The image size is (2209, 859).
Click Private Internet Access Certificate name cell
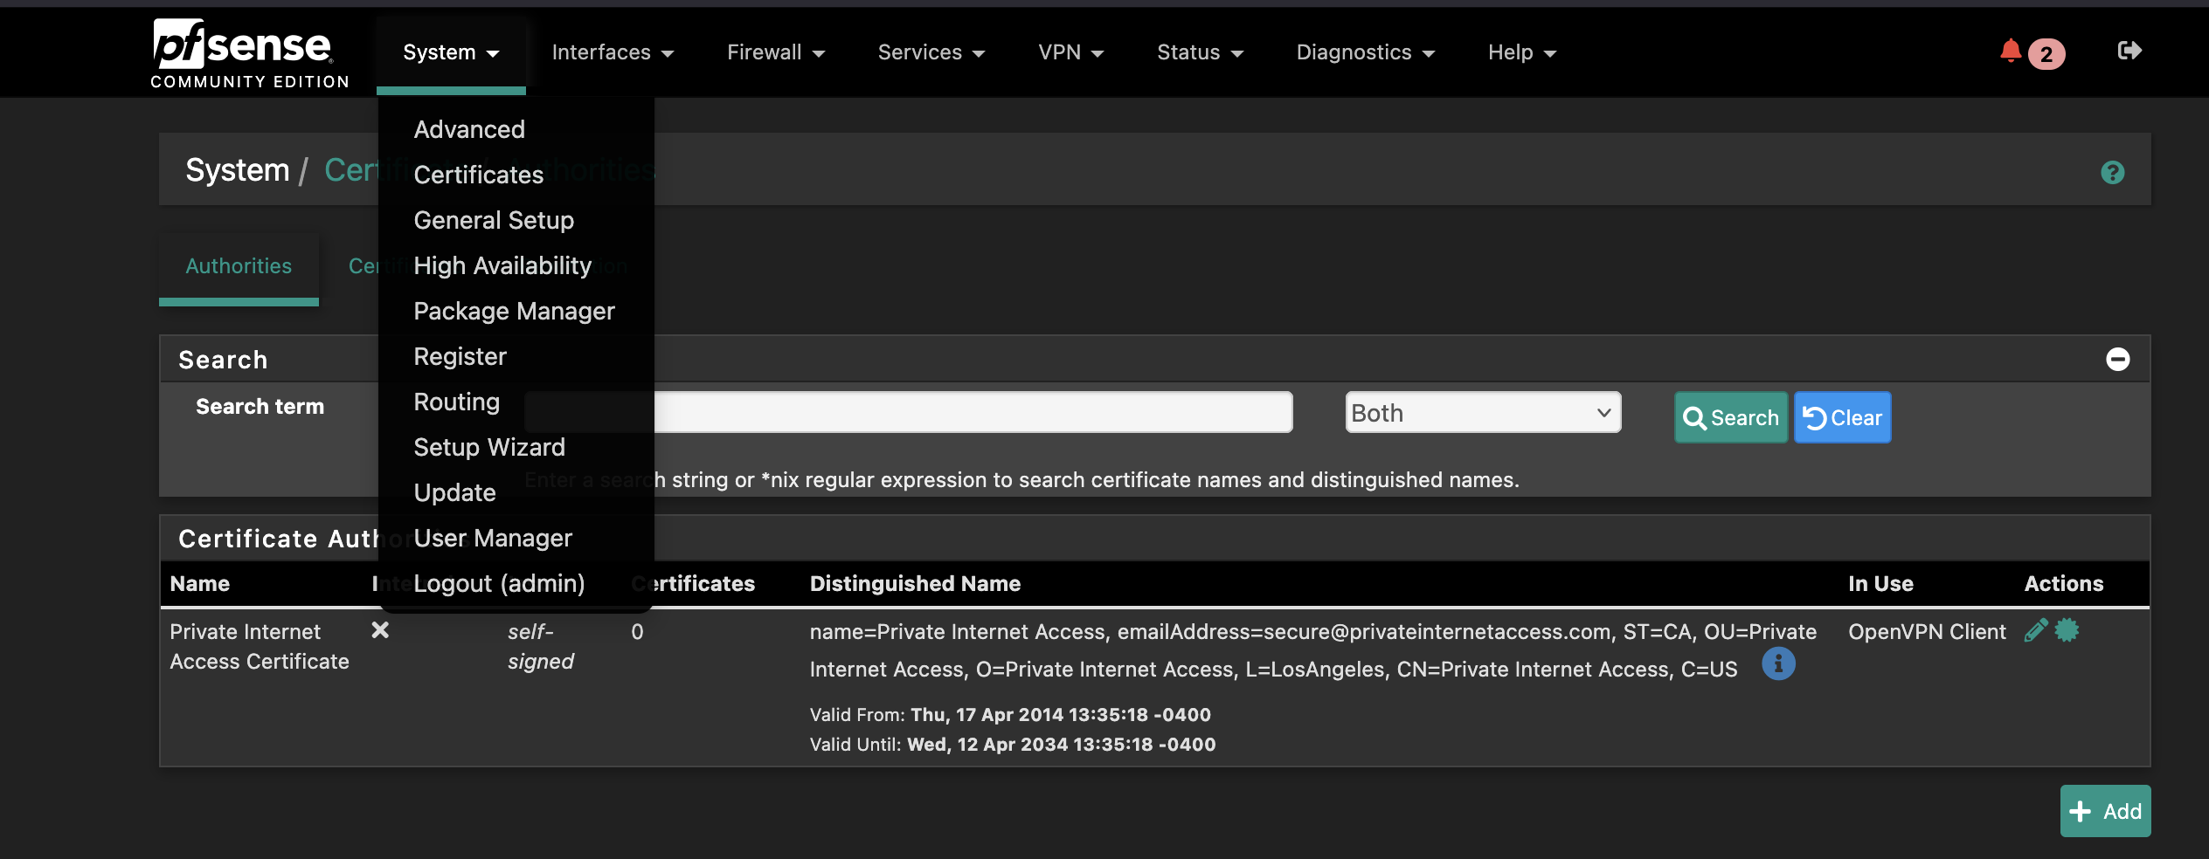coord(260,646)
